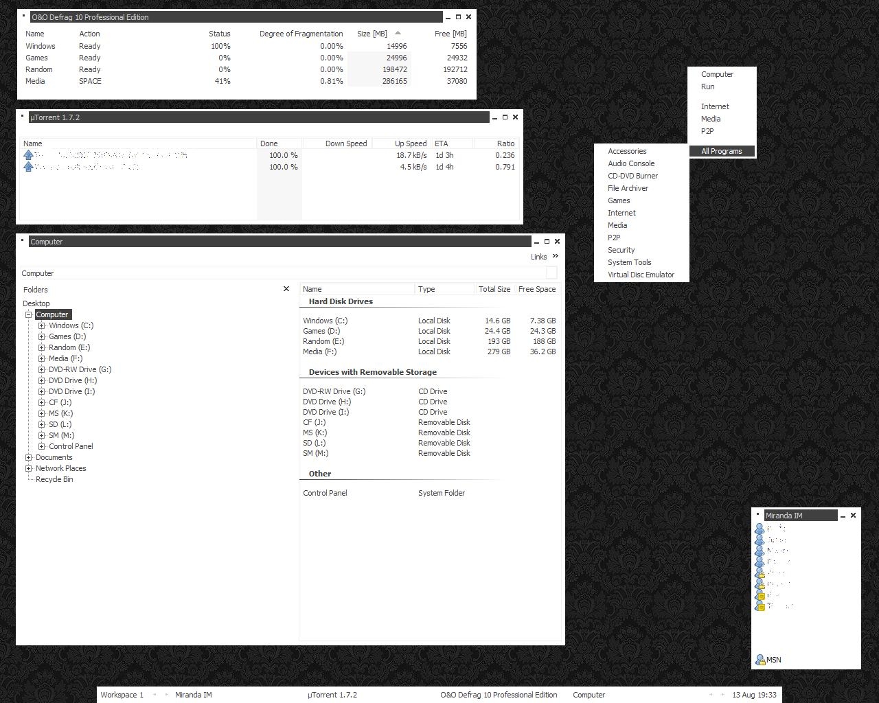The image size is (879, 703).
Task: Expand DVD-RW Drive (G:) tree node
Action: (x=42, y=369)
